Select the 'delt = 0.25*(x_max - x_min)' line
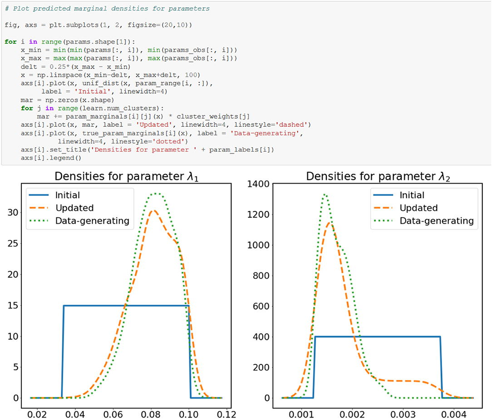Screen dimensions: 492x419 76,67
